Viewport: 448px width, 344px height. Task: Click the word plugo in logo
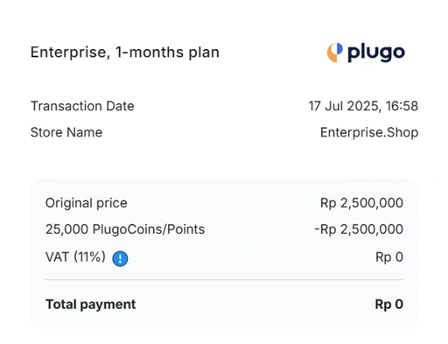[x=376, y=53]
